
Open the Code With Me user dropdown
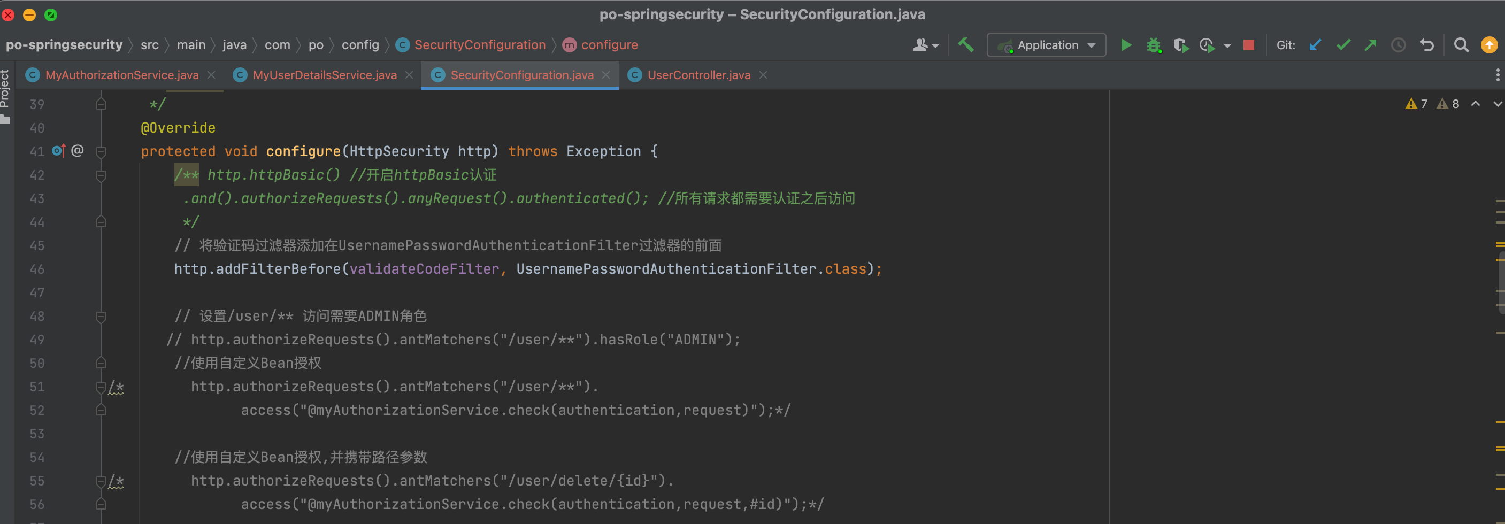point(925,45)
